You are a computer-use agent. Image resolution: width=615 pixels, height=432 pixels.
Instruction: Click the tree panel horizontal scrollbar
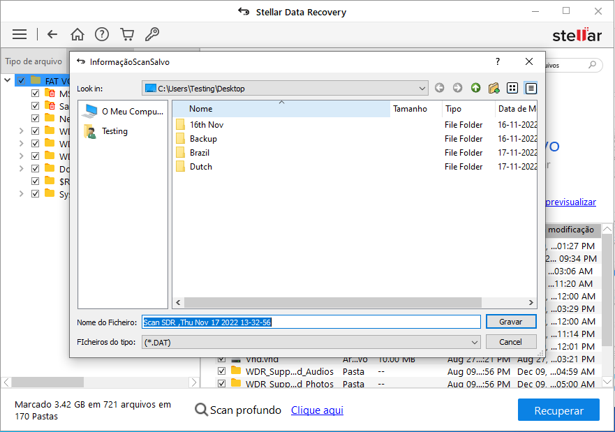(x=47, y=382)
